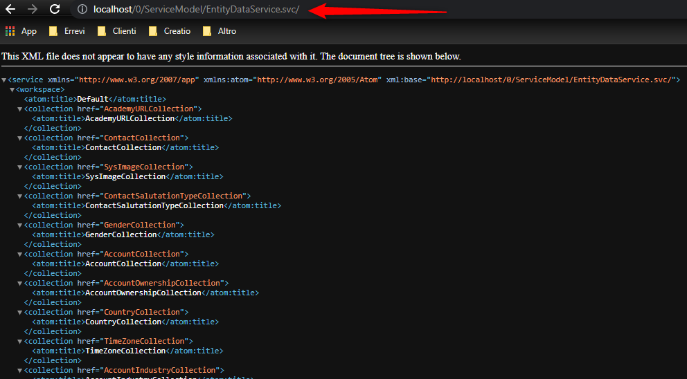The image size is (687, 379).
Task: Click xmlns:atom namespace URL value
Action: pyautogui.click(x=319, y=80)
